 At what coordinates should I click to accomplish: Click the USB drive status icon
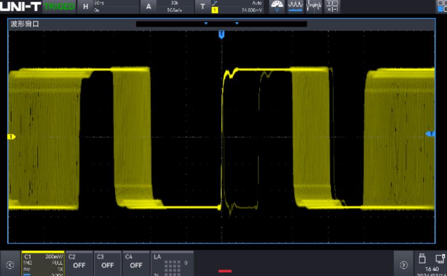click(x=422, y=258)
